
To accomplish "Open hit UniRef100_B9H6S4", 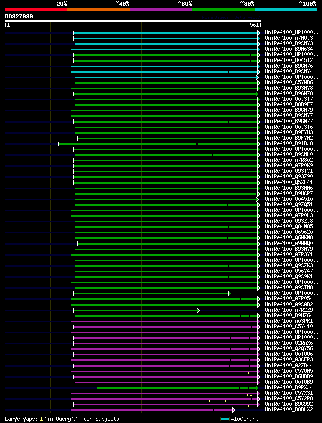I will point(289,49).
